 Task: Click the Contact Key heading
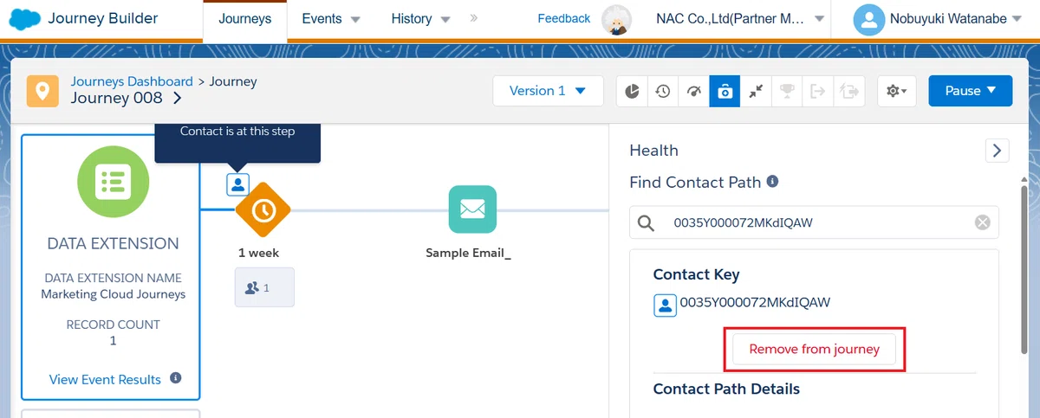[x=697, y=274]
